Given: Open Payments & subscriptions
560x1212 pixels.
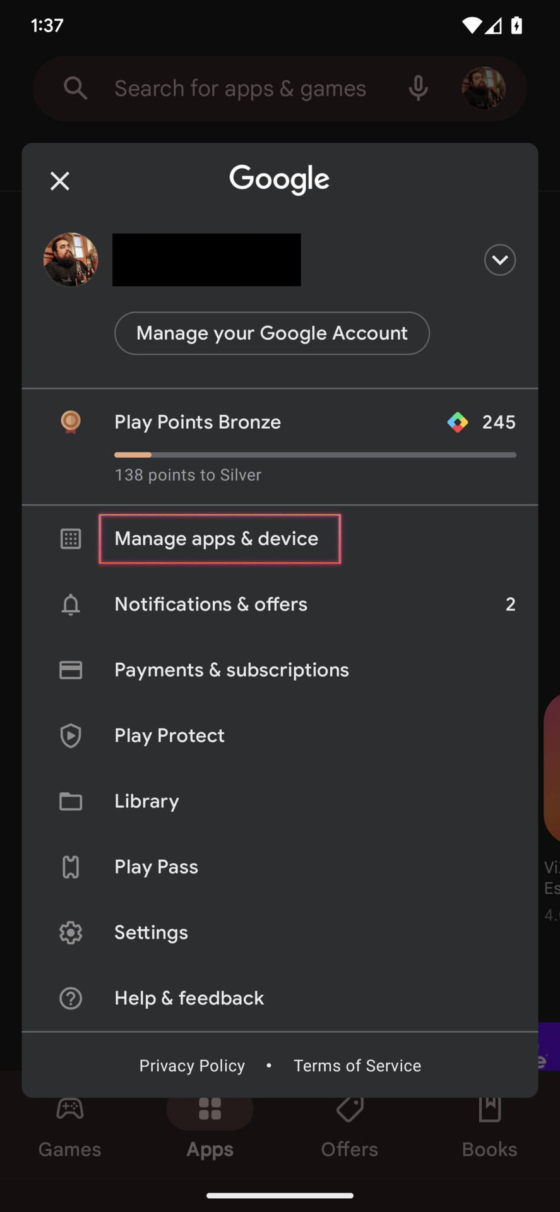Looking at the screenshot, I should (231, 670).
